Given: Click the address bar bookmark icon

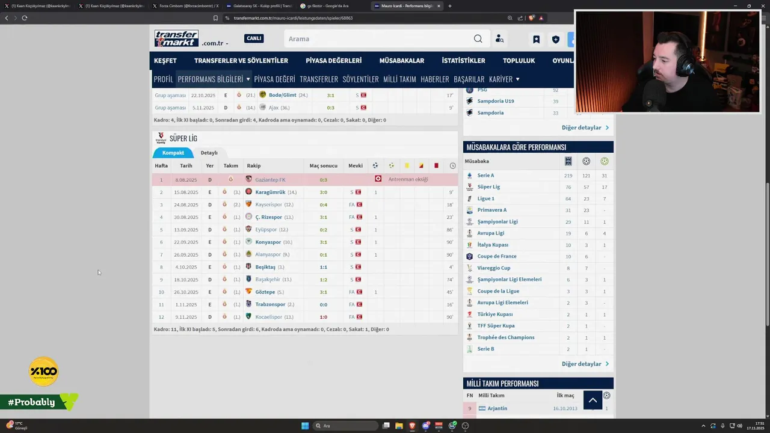Looking at the screenshot, I should tap(215, 18).
